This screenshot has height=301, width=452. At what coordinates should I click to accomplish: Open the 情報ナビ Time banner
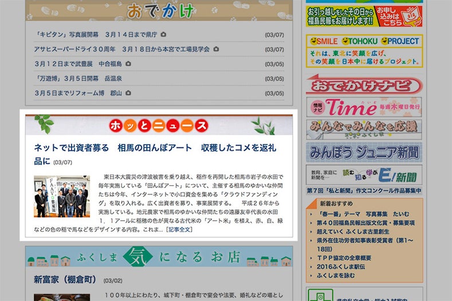[364, 107]
